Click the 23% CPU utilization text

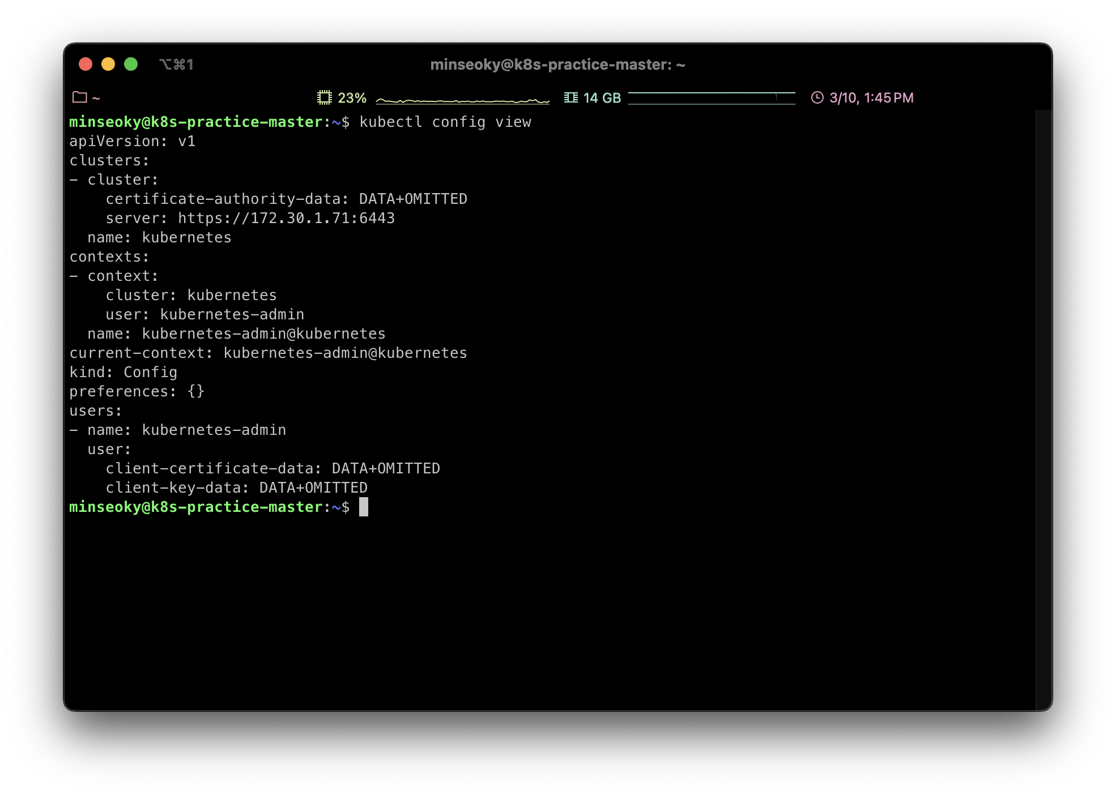352,98
